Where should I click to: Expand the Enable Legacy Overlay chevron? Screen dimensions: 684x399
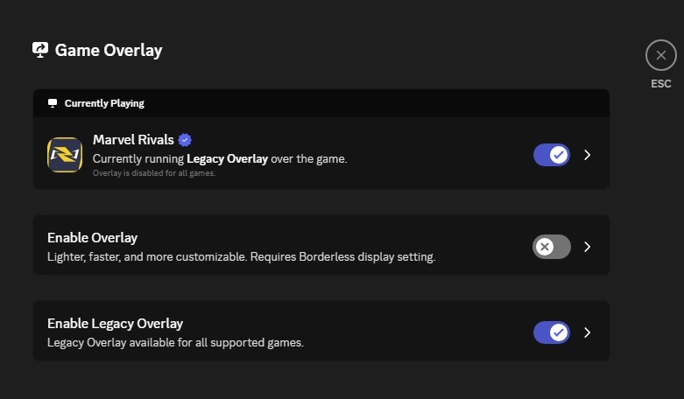click(x=588, y=332)
